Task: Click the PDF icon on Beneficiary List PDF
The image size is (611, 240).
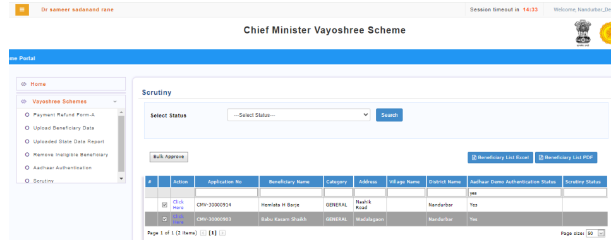Action: (x=541, y=157)
